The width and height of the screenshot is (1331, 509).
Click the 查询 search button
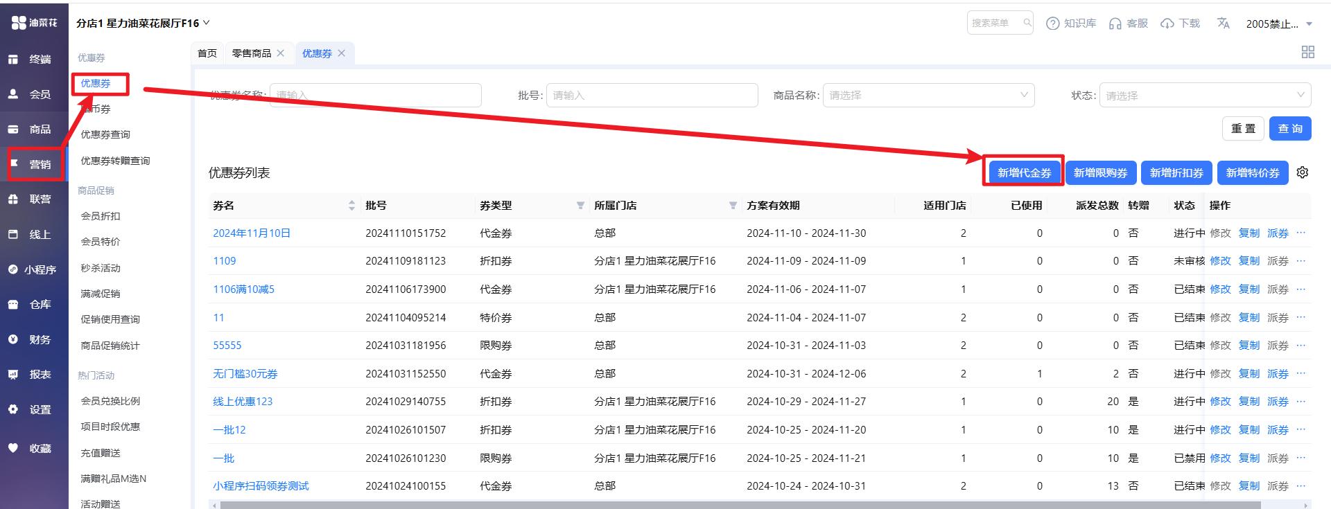point(1290,129)
